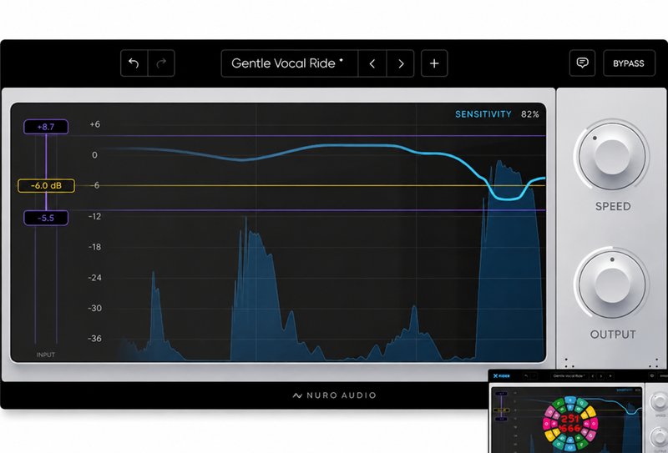Open the Gentle Vocal Ride preset name
Image resolution: width=668 pixels, height=453 pixels.
tap(289, 63)
